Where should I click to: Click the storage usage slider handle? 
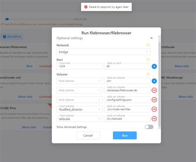click(7, 19)
